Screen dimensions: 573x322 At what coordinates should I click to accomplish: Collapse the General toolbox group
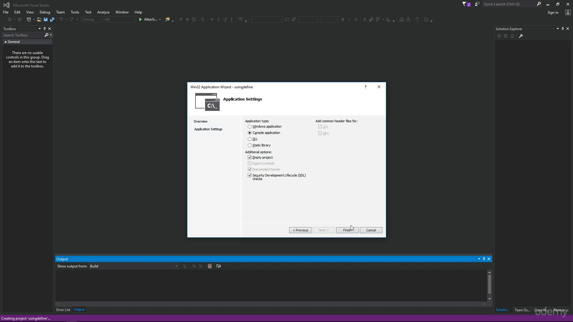click(x=5, y=42)
